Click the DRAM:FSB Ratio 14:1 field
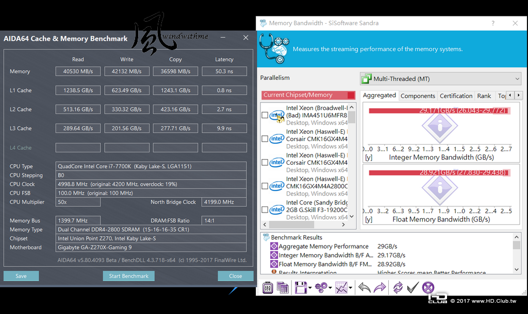This screenshot has height=314, width=528. [224, 220]
